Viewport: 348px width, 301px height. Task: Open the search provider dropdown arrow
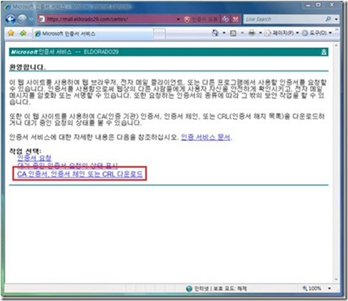pyautogui.click(x=336, y=19)
